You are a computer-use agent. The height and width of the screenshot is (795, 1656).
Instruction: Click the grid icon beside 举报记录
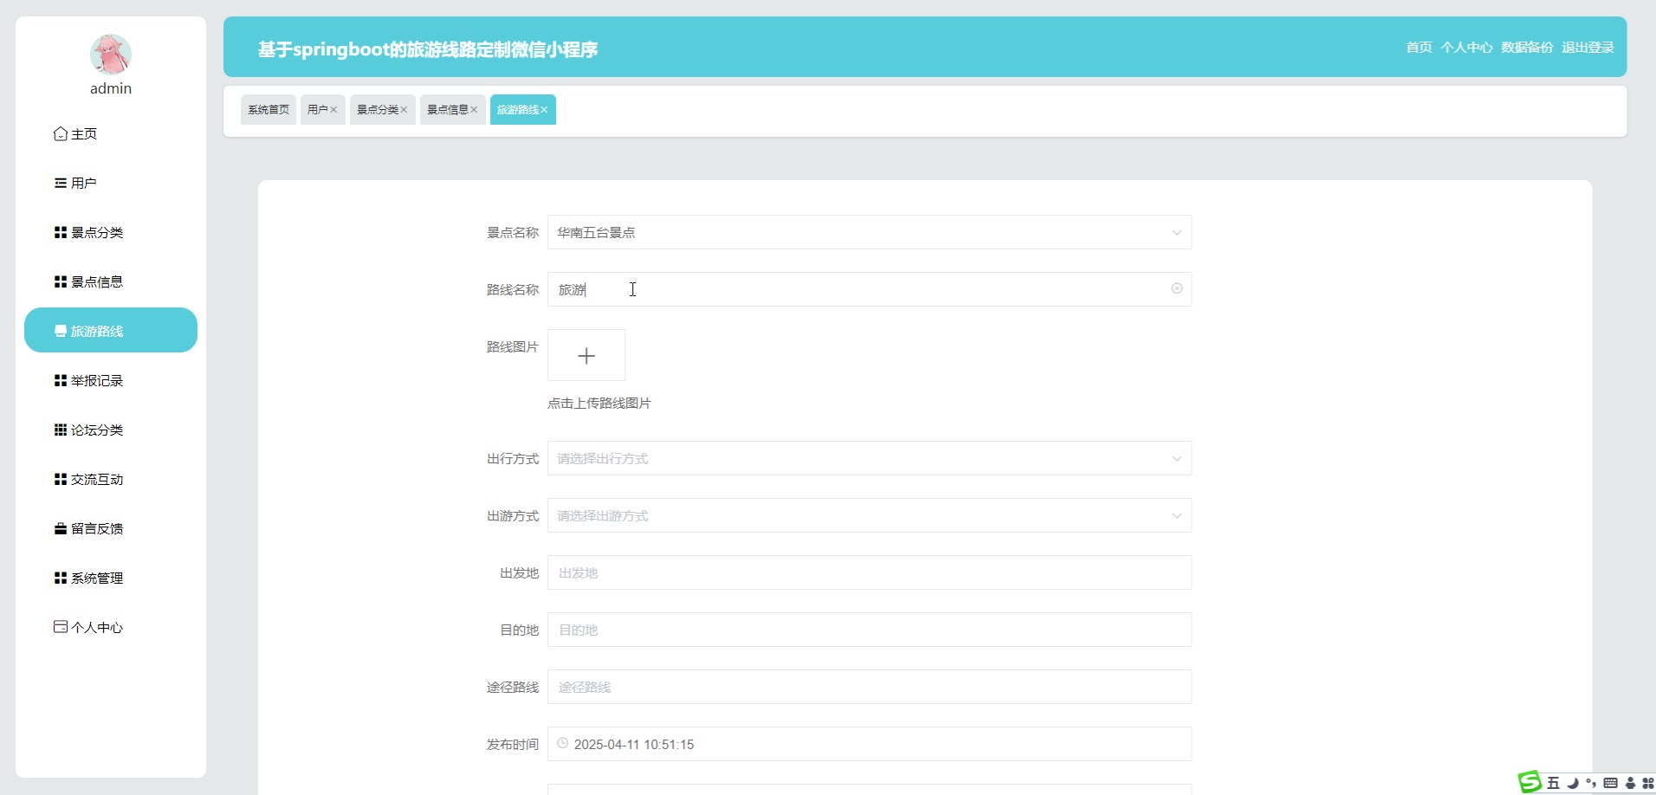pyautogui.click(x=61, y=380)
